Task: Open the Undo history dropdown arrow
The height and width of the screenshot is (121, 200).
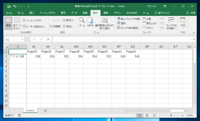Action: (x=18, y=6)
